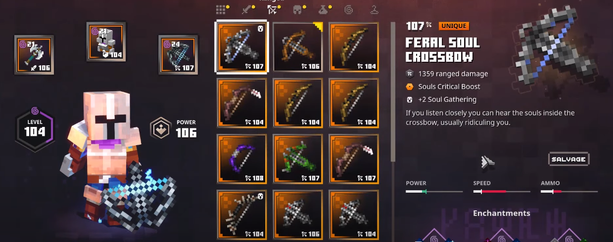613x242 pixels.
Task: Select the purple bow with power 108
Action: 242,159
